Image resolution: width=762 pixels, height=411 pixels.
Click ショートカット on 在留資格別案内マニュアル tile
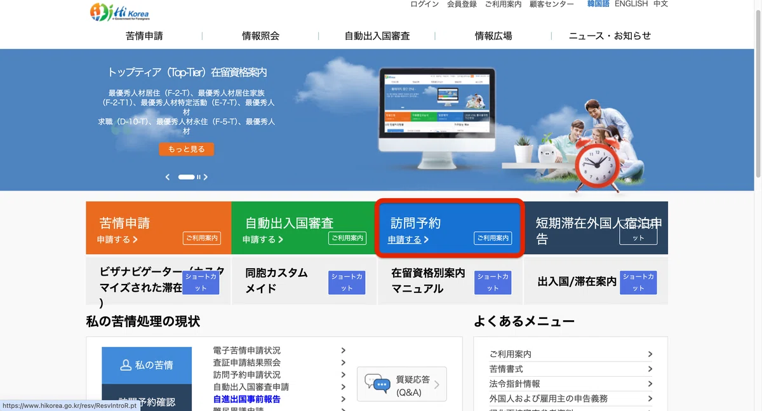(x=493, y=283)
